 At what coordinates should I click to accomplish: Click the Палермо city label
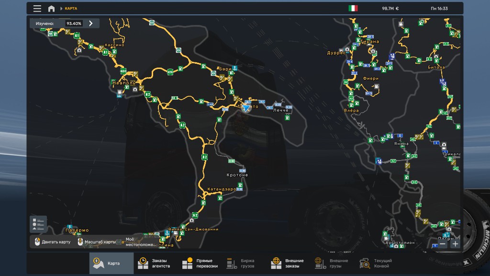(x=77, y=230)
